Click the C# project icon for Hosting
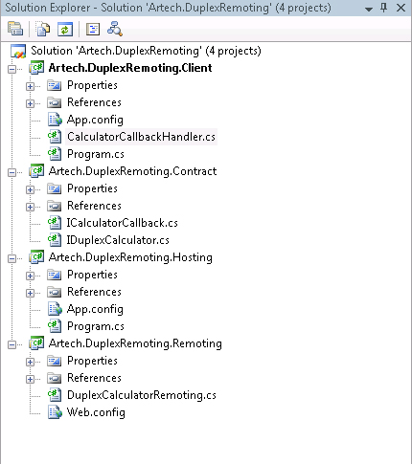The width and height of the screenshot is (412, 464). coord(36,257)
